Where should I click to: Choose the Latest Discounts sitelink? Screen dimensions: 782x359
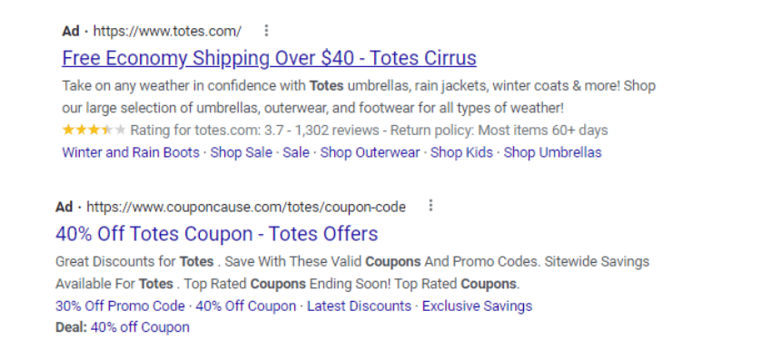[x=359, y=306]
